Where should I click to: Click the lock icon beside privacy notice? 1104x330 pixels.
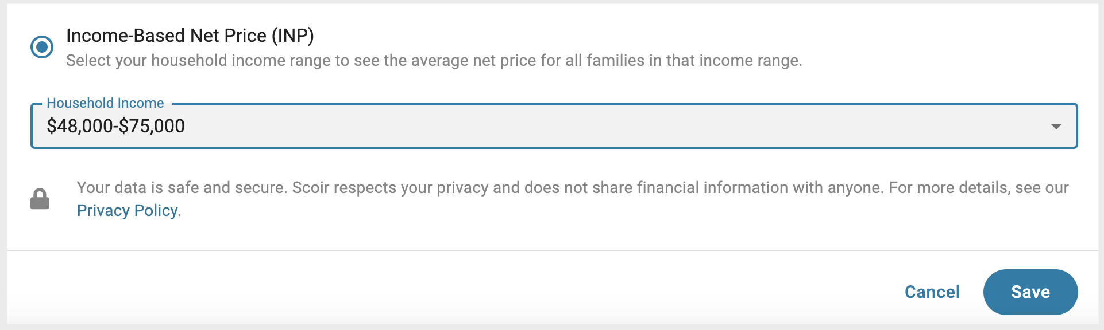click(x=40, y=199)
